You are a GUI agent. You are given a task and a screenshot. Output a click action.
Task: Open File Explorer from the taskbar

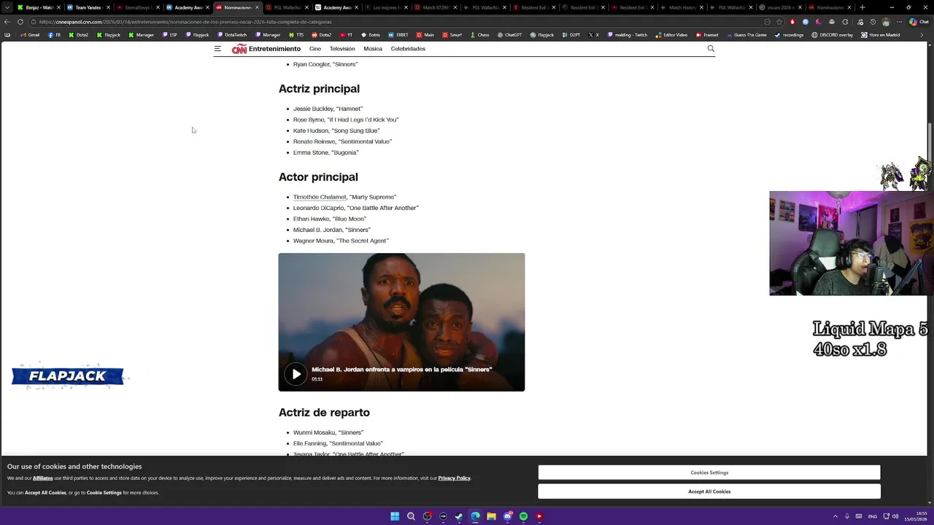[x=491, y=516]
